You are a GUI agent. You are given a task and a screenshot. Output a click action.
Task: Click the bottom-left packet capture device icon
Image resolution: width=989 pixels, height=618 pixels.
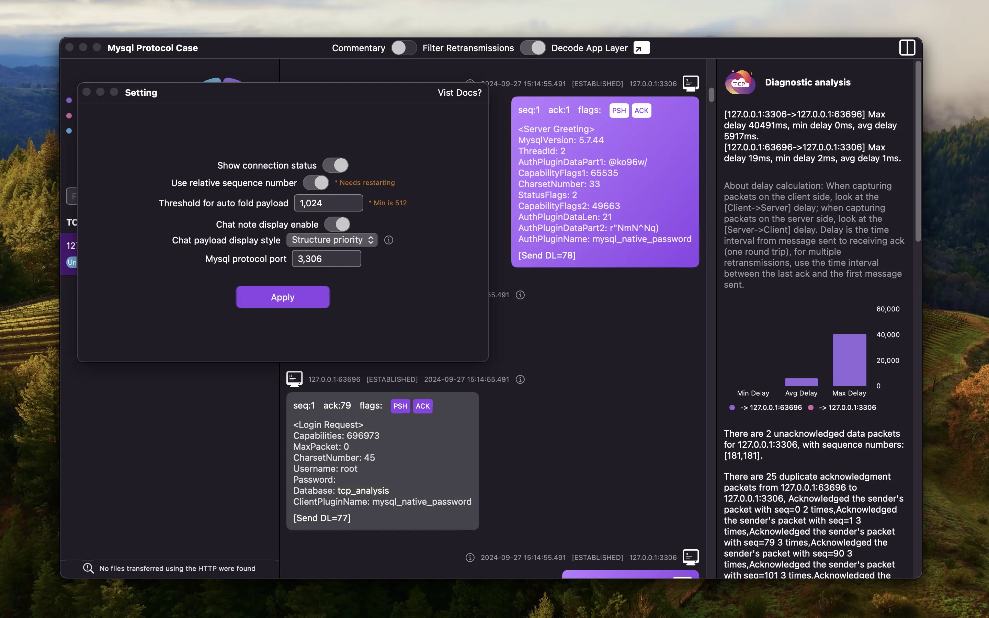click(x=293, y=379)
